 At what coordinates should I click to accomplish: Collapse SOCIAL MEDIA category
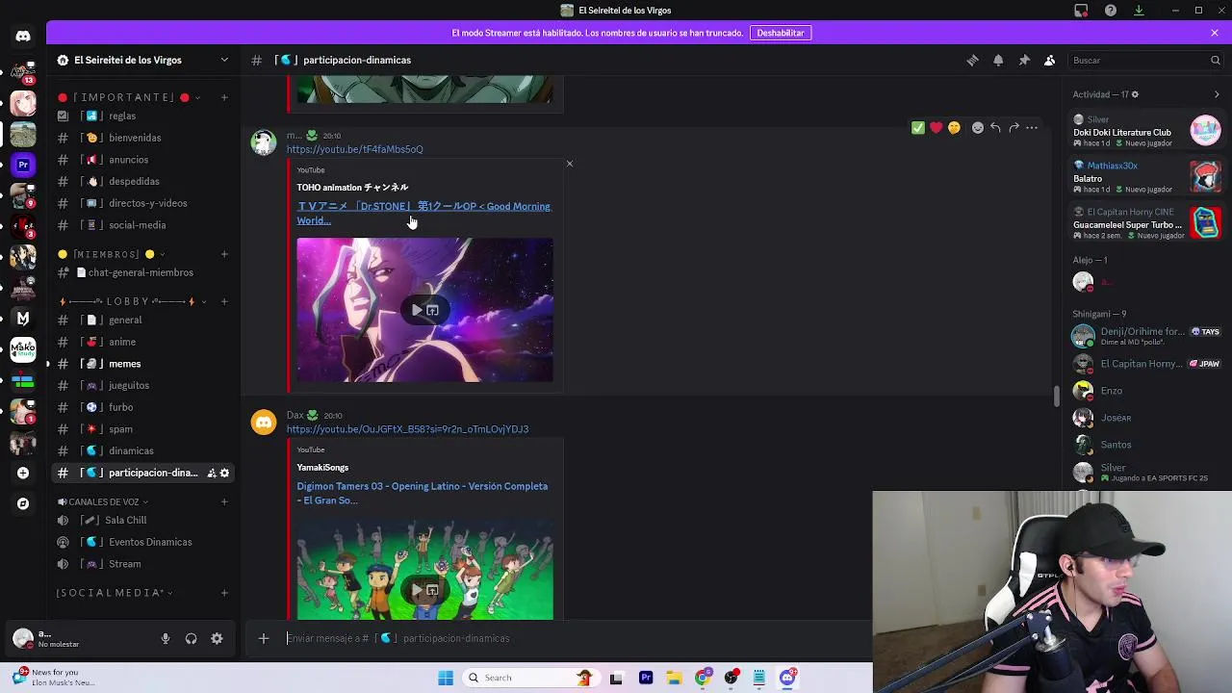pos(114,593)
